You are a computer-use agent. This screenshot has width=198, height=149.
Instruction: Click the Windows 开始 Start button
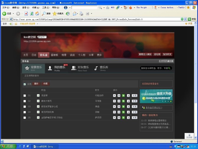click(x=8, y=146)
